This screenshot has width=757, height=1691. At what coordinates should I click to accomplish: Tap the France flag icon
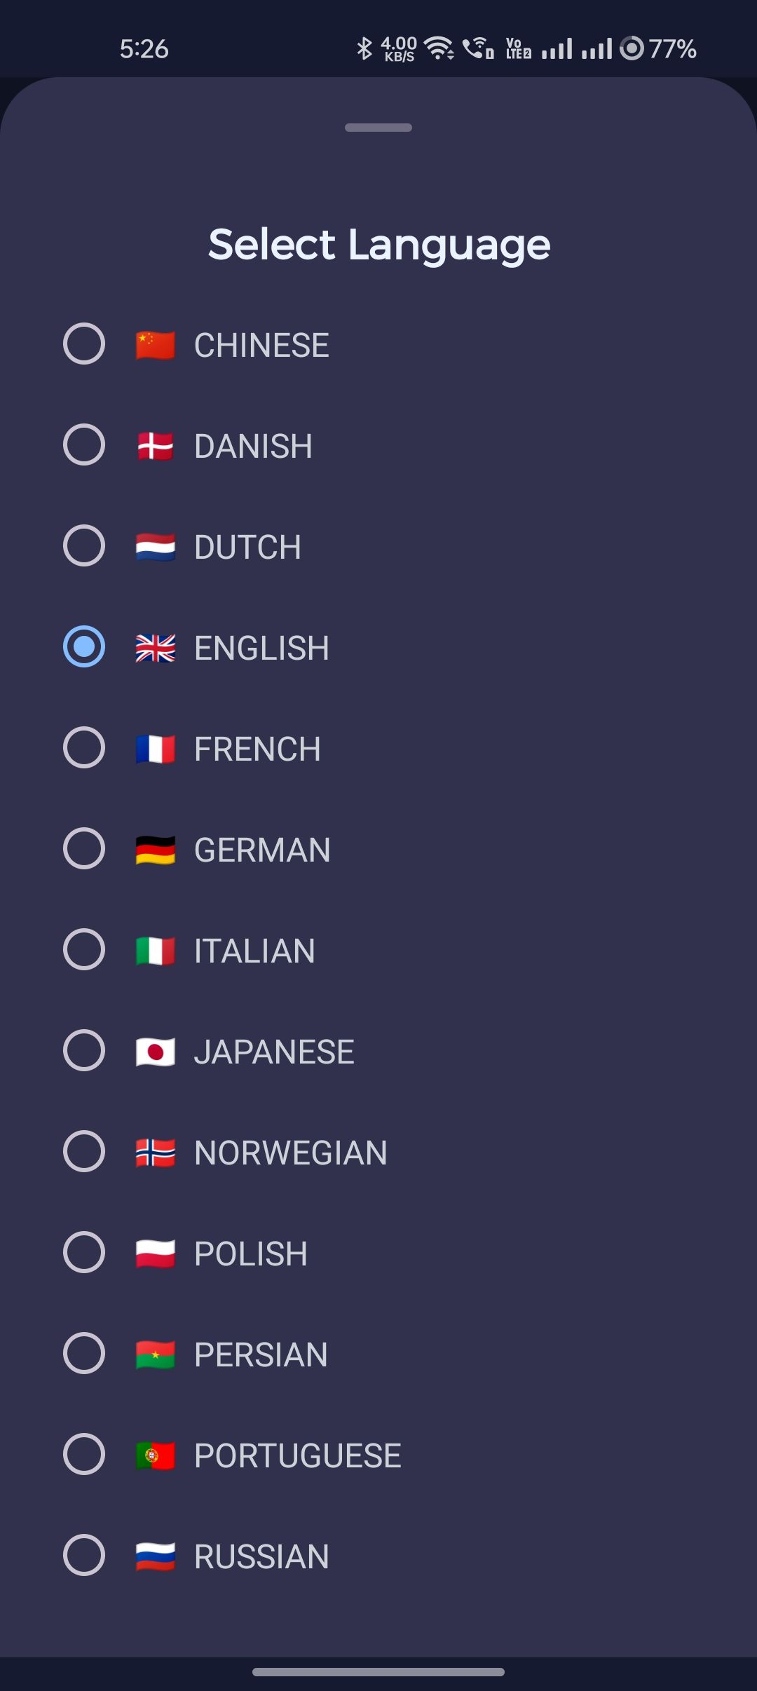pyautogui.click(x=155, y=749)
